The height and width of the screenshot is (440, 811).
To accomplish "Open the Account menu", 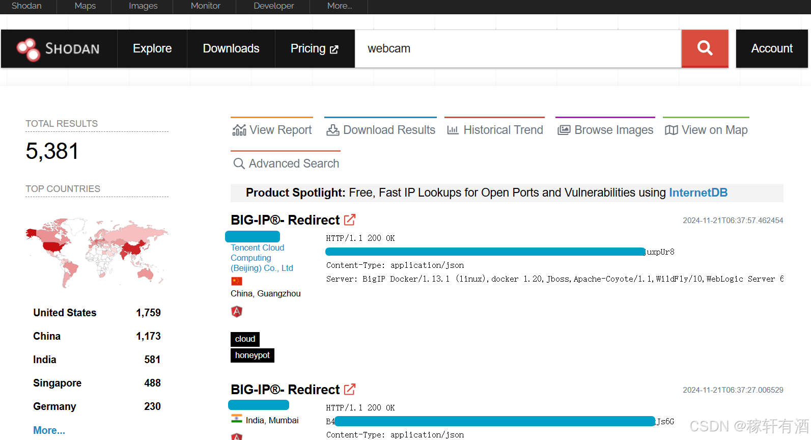I will [772, 48].
